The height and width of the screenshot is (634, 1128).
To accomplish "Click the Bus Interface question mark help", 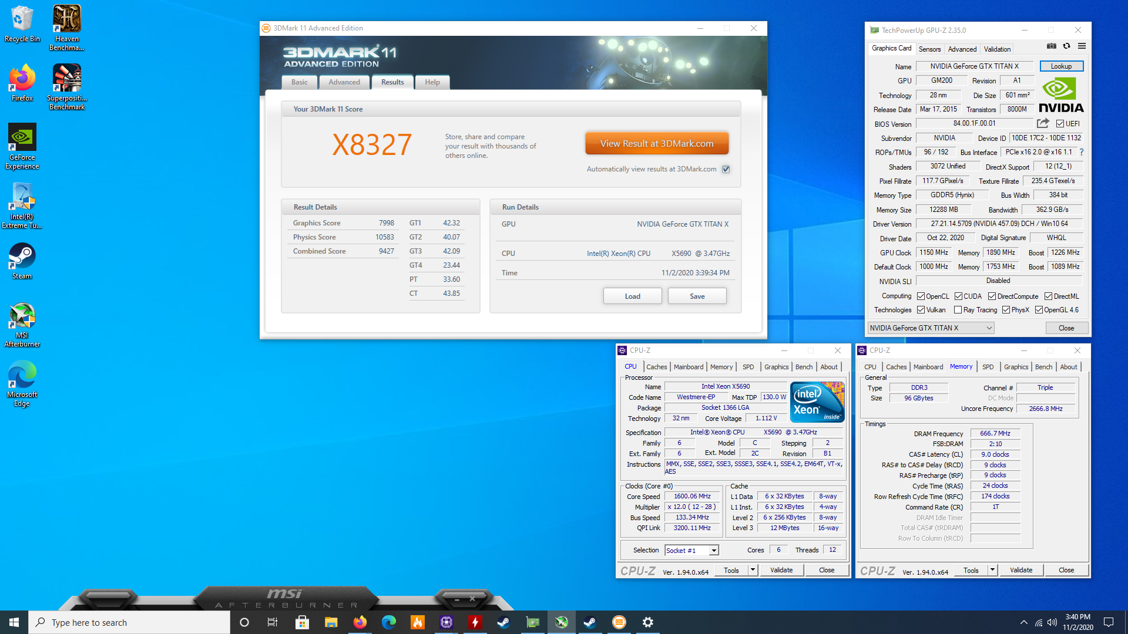I will click(x=1081, y=152).
